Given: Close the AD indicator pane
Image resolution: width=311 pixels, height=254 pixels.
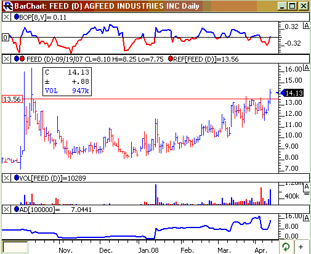Looking at the screenshot, I should (x=6, y=210).
